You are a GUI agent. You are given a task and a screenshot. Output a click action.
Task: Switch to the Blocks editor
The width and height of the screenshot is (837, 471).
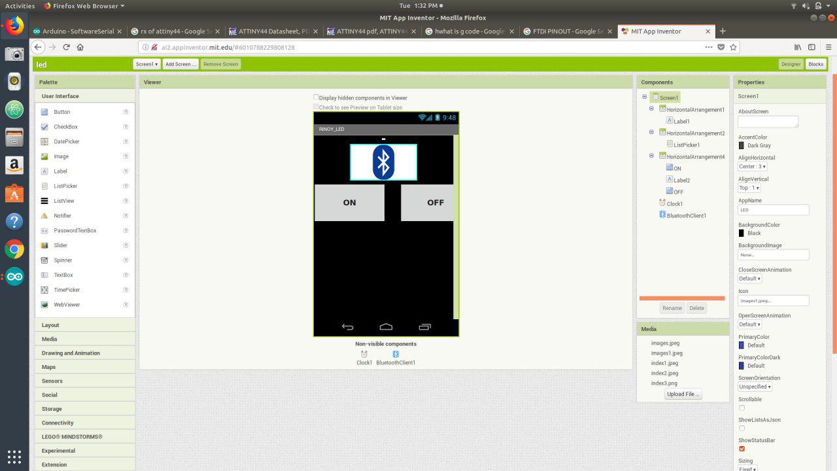(815, 64)
